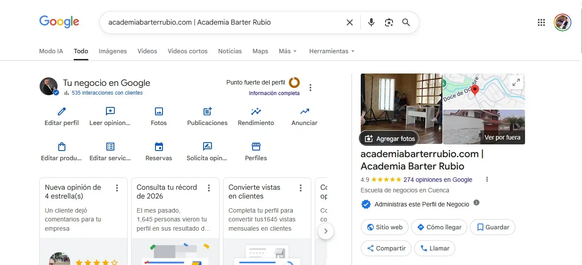The height and width of the screenshot is (265, 582).
Task: Click the five-star rating display
Action: tap(386, 180)
